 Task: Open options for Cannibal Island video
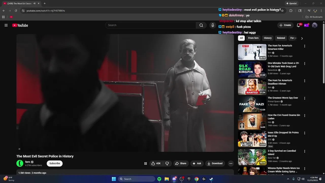point(305,151)
